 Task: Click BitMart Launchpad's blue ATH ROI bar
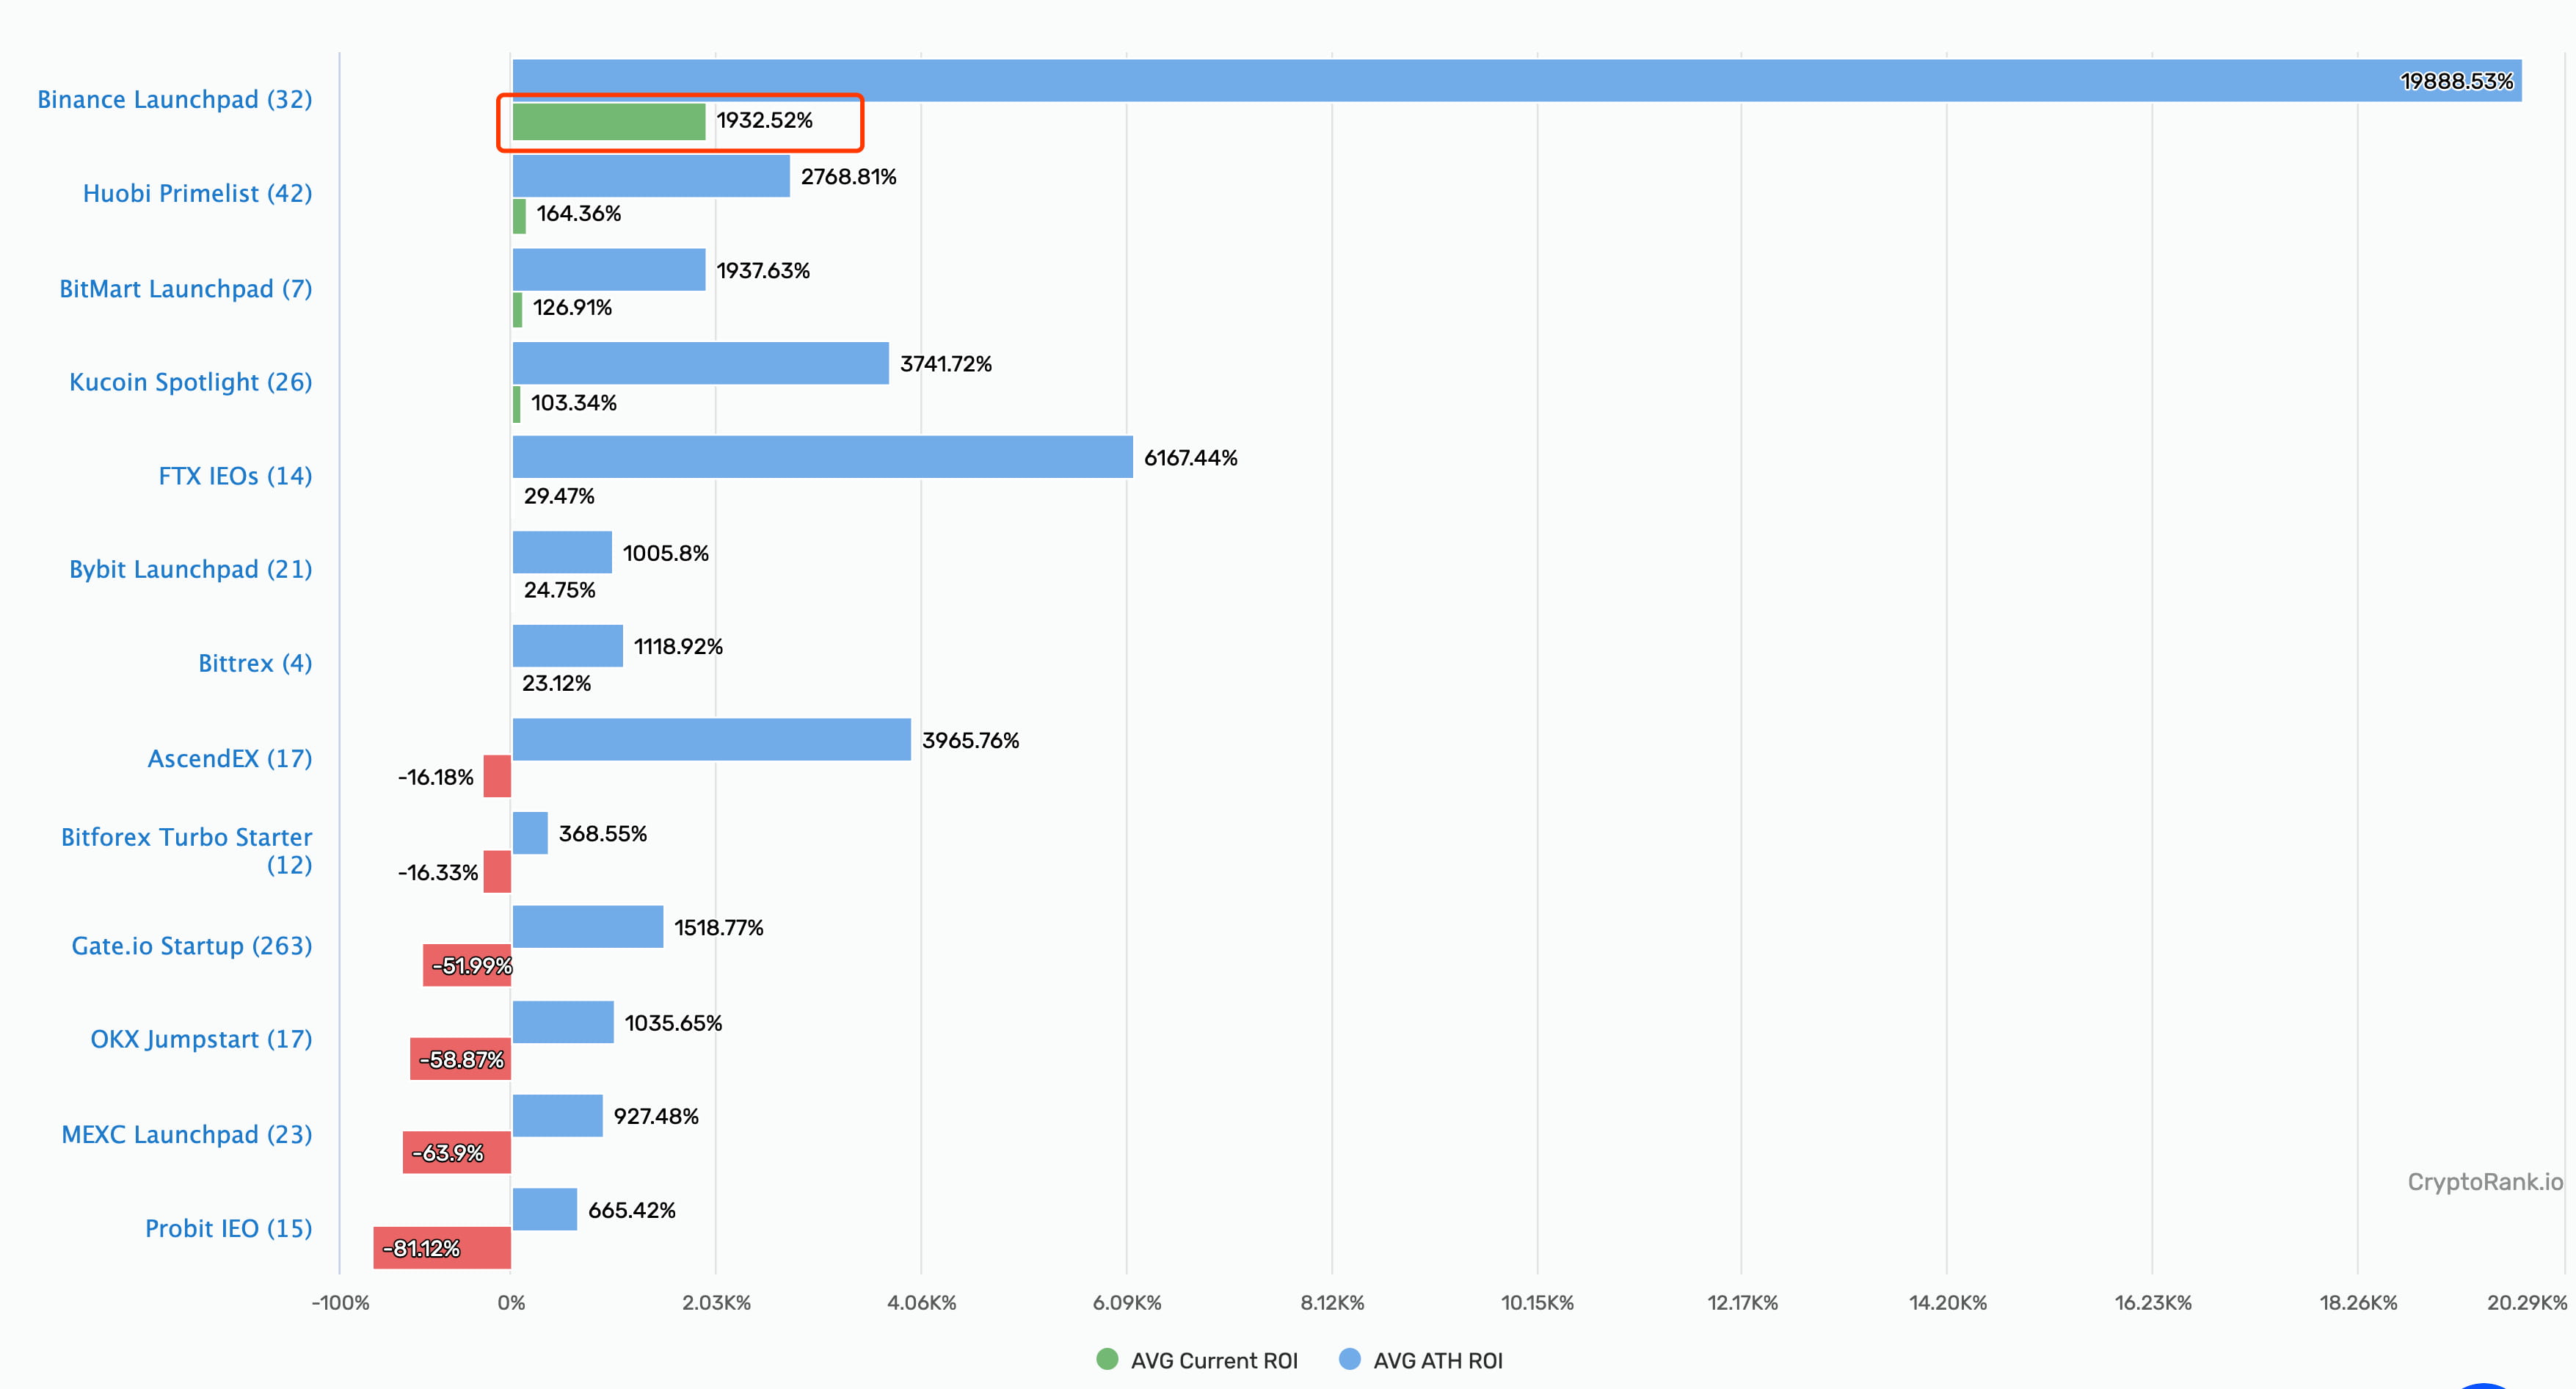coord(609,270)
